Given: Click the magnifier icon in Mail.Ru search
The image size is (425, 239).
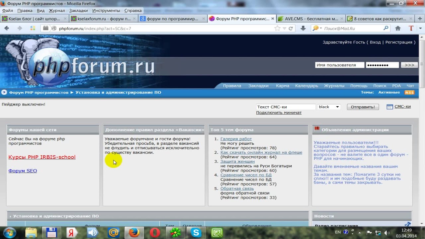Looking at the screenshot, I should (x=386, y=29).
